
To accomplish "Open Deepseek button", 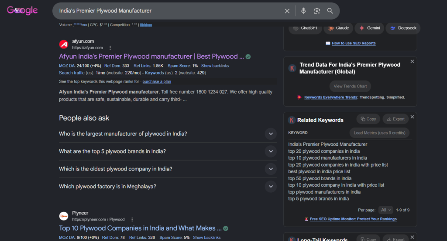I will point(403,28).
